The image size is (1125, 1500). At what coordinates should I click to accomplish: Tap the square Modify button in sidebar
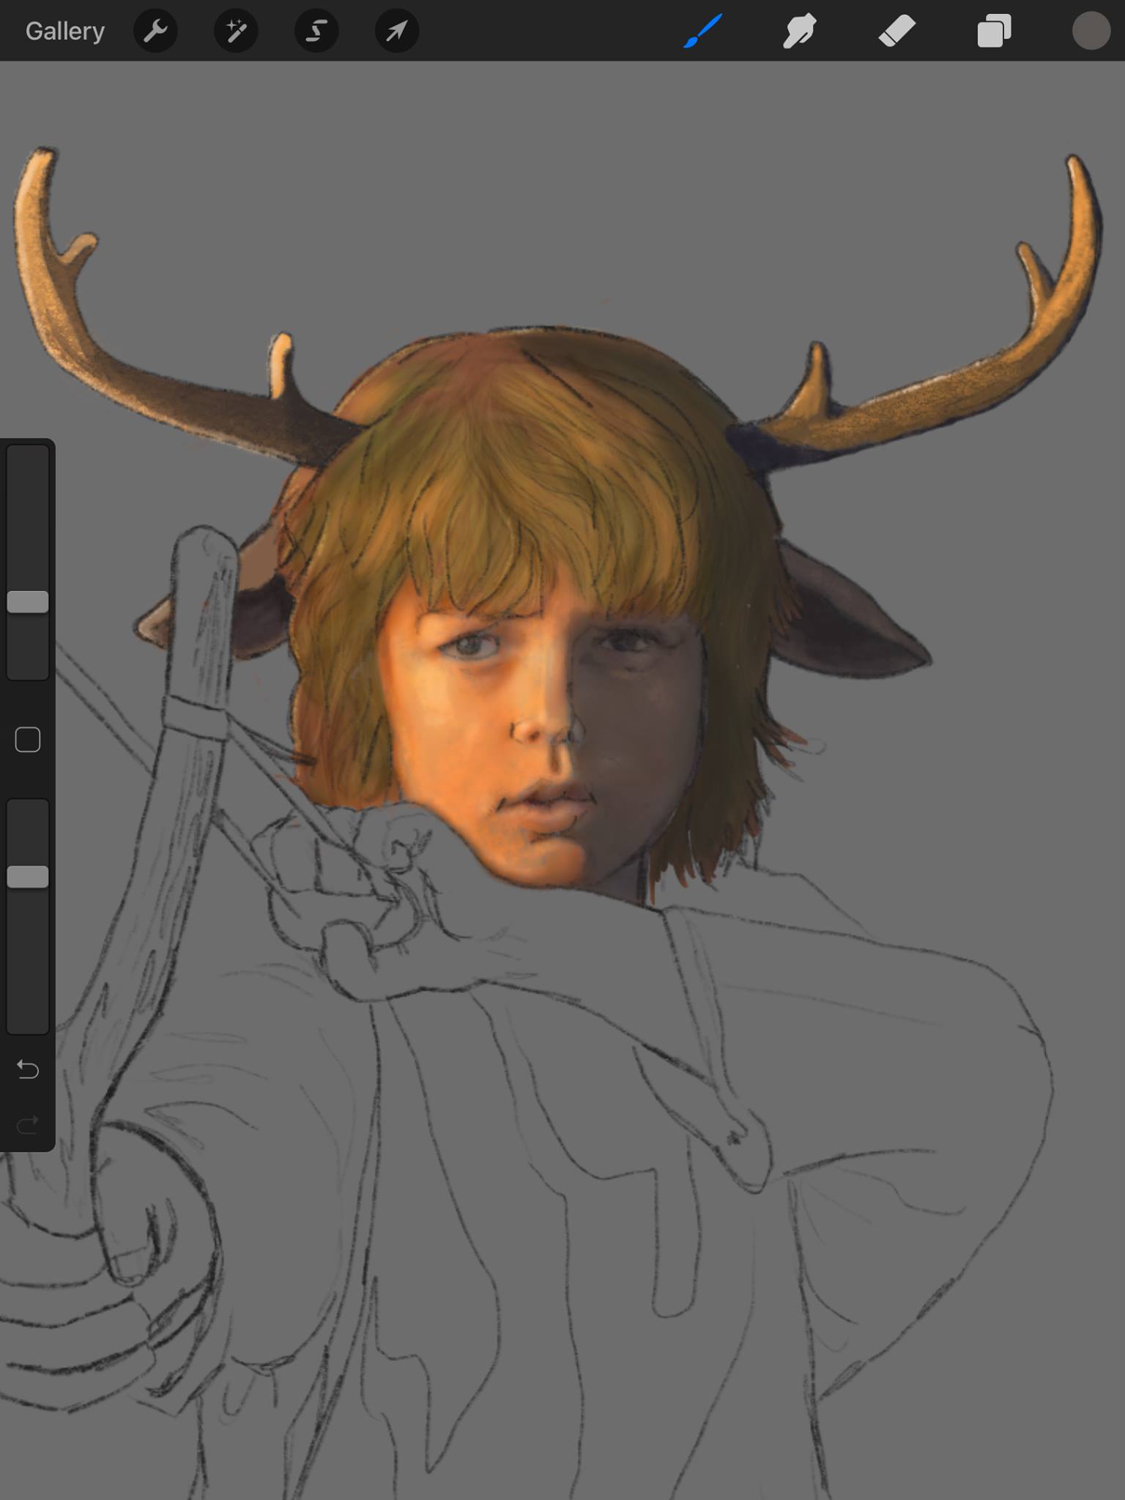[28, 740]
